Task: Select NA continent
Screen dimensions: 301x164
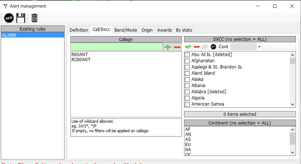Action: (188, 150)
